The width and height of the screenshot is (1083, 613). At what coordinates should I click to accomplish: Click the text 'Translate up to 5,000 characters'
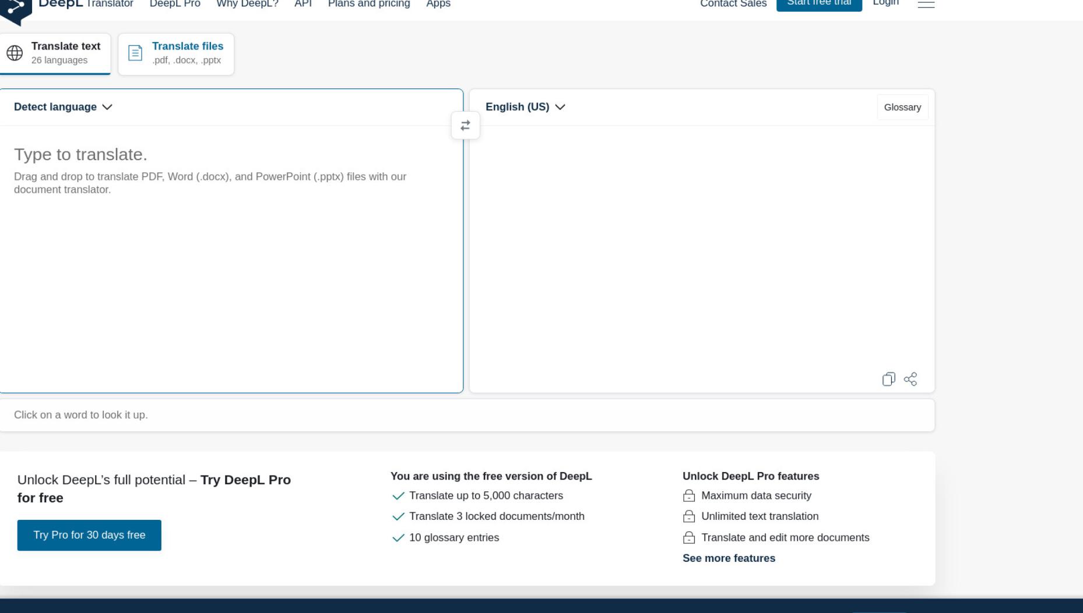click(x=486, y=495)
